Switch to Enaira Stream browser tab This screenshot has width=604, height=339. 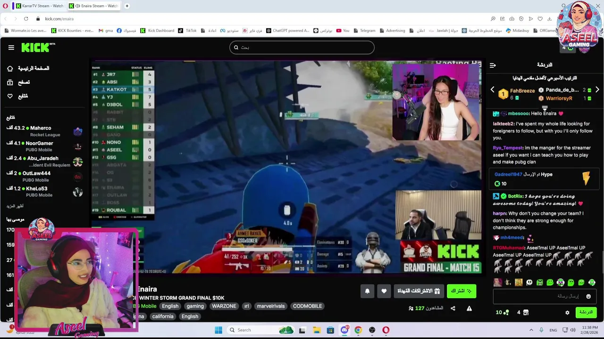tap(95, 6)
